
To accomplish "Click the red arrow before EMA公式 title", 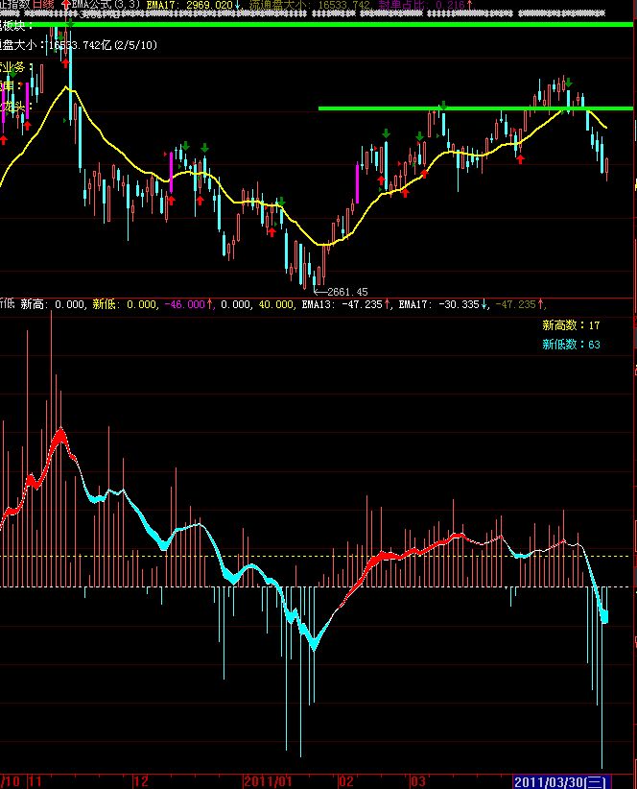I will 66,4.
